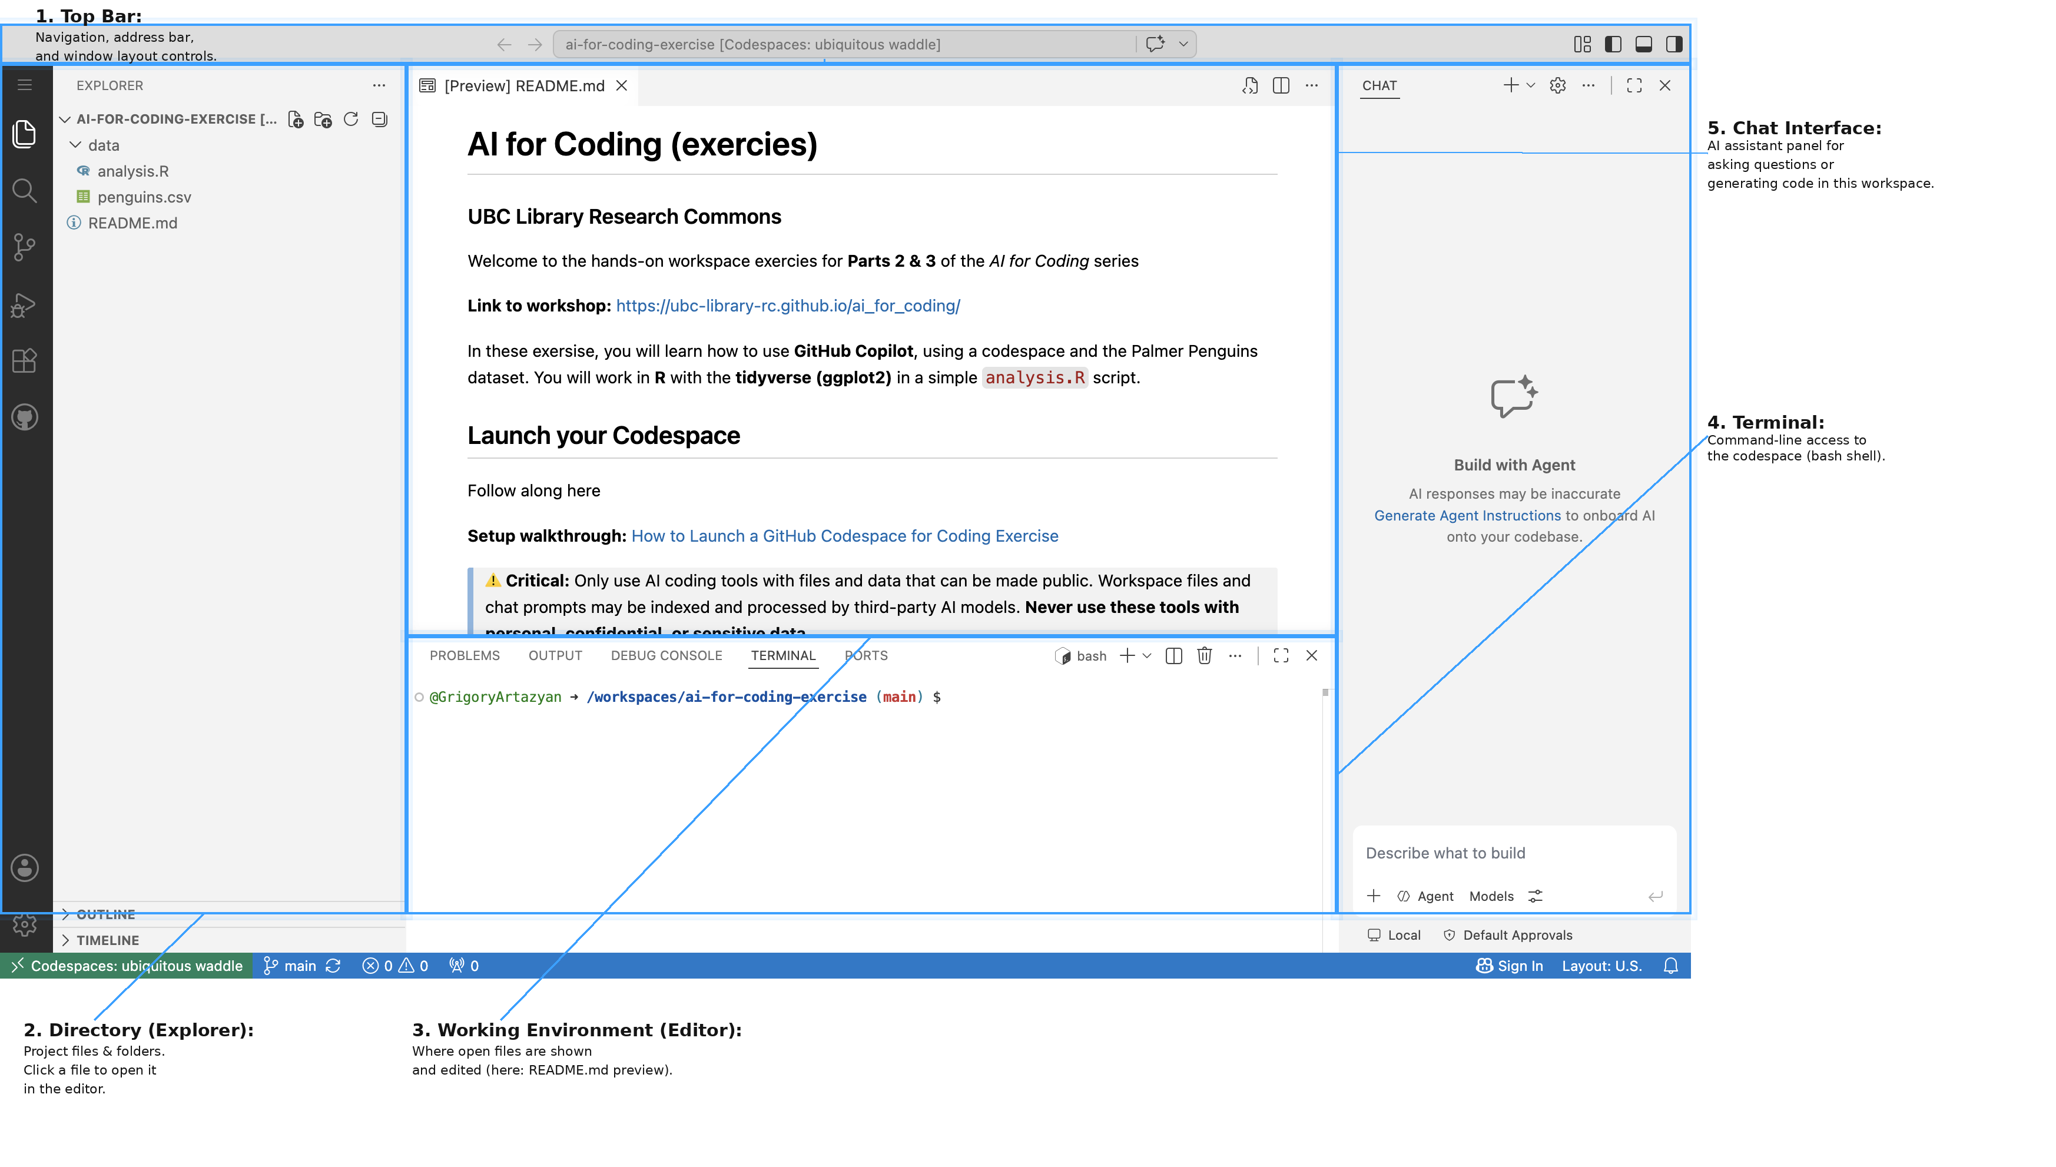Open the Source Control view

click(25, 247)
